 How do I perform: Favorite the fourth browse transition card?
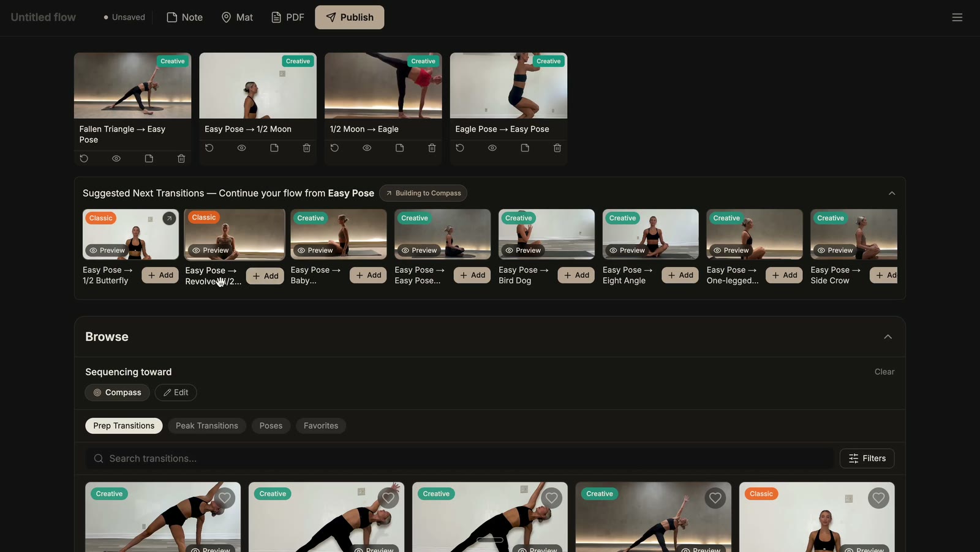(x=715, y=498)
